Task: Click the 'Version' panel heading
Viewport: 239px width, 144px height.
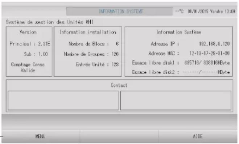Action: 28,32
